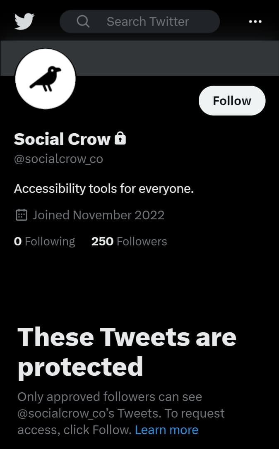View the 250 Followers list
Image resolution: width=279 pixels, height=449 pixels.
coord(129,241)
